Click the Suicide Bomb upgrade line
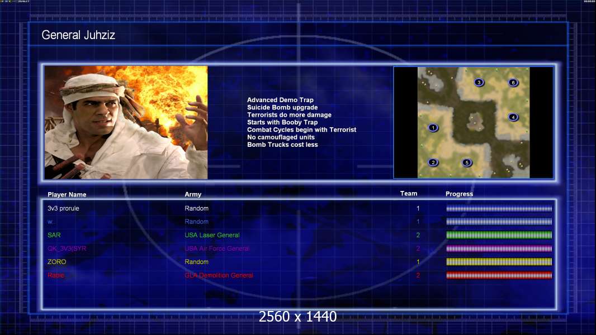 point(282,107)
